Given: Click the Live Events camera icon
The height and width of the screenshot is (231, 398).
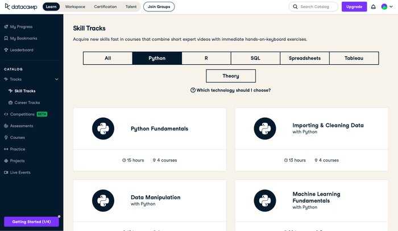Looking at the screenshot, I should coord(6,172).
